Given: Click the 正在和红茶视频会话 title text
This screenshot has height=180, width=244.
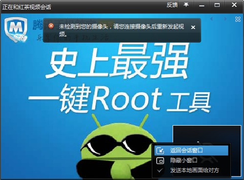Looking at the screenshot, I should 27,7.
